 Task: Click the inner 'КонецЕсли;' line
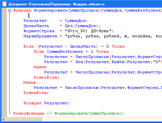(x=46, y=77)
